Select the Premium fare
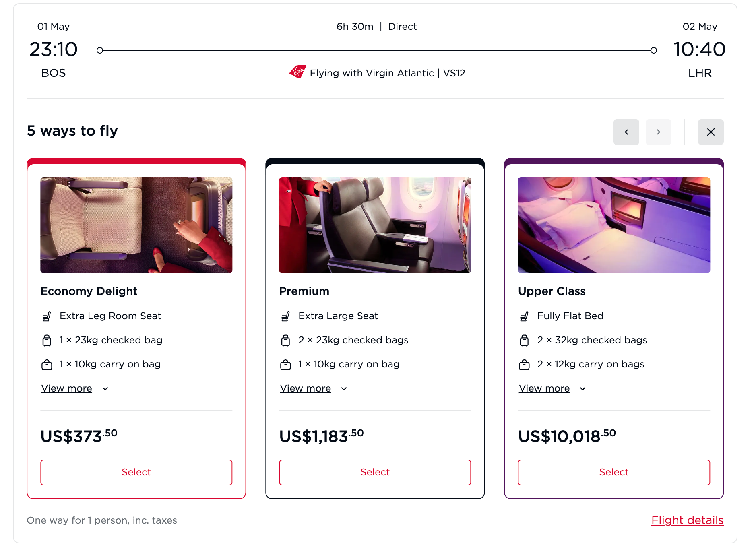 (375, 472)
